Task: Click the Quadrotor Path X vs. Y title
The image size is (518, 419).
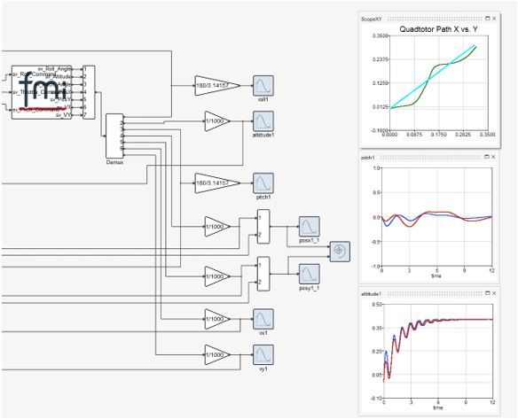Action: [438, 29]
